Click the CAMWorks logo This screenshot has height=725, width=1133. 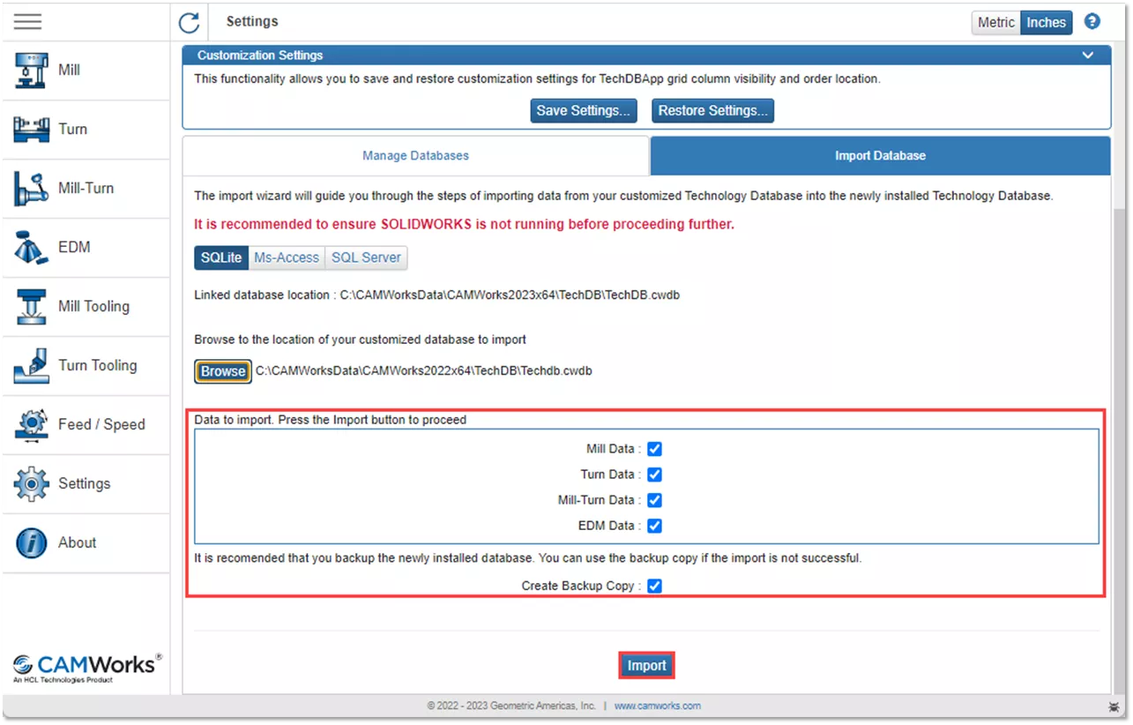click(87, 667)
